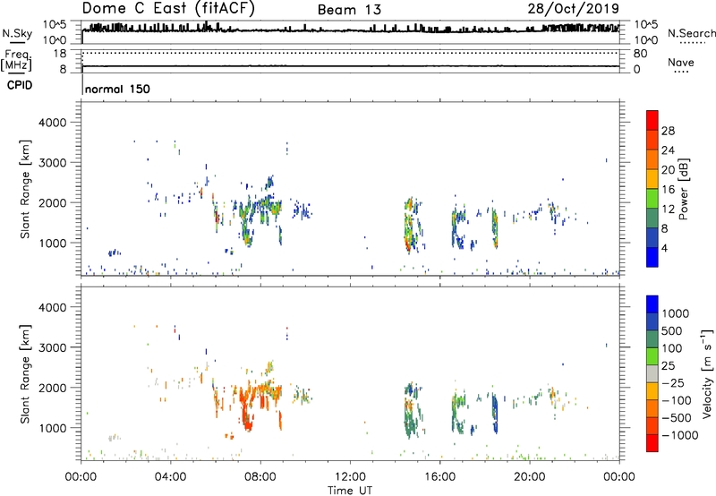Click the 'Power [dB]' colorbar title
The image size is (716, 496).
coord(683,189)
